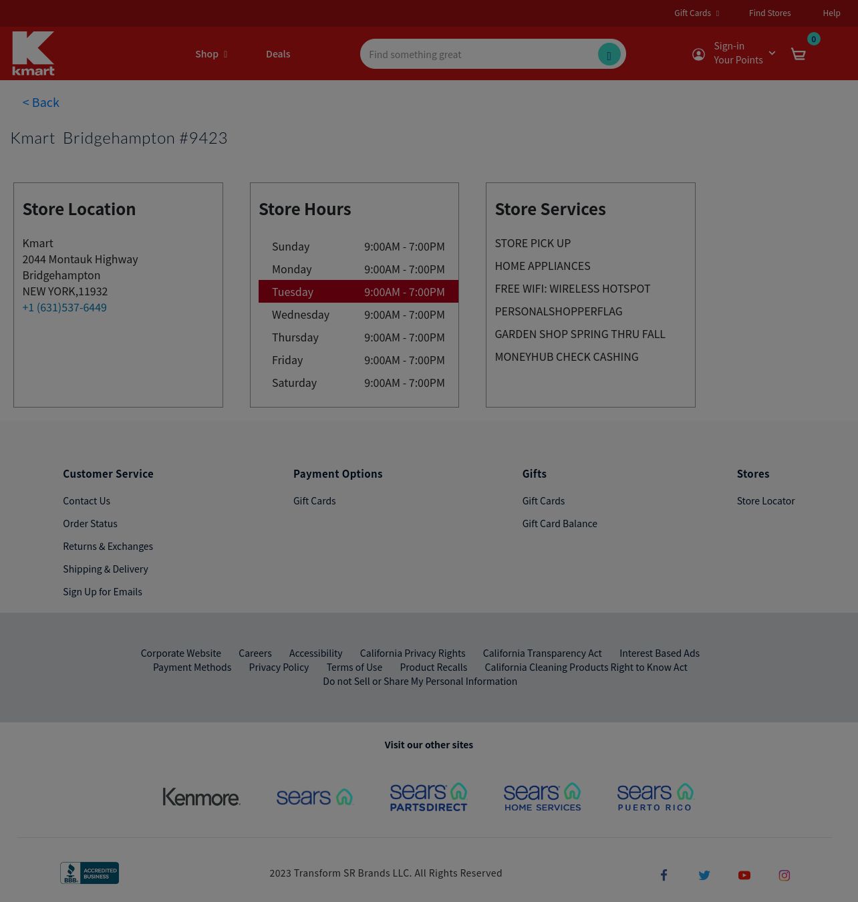Visit the Kenmore site logo
This screenshot has height=902, width=858.
pos(201,796)
